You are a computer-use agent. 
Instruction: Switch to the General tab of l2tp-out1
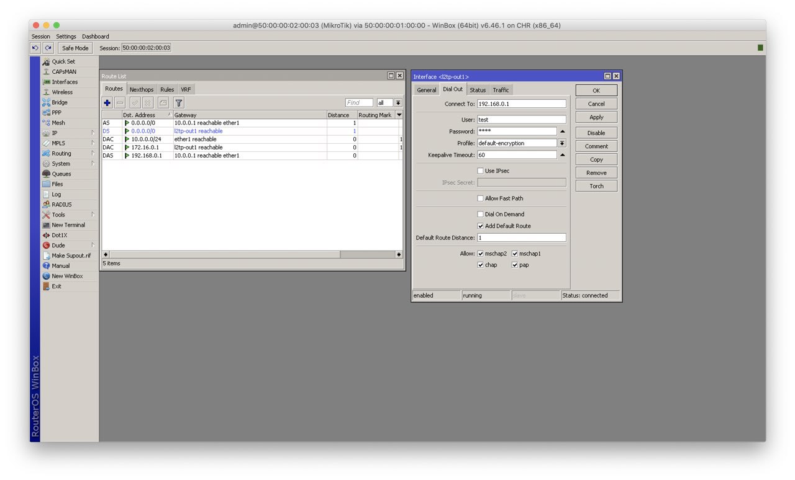pyautogui.click(x=426, y=90)
